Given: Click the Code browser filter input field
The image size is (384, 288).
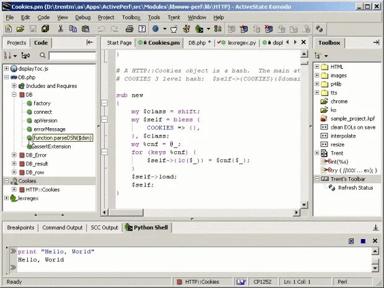Looking at the screenshot, I should tap(72, 56).
